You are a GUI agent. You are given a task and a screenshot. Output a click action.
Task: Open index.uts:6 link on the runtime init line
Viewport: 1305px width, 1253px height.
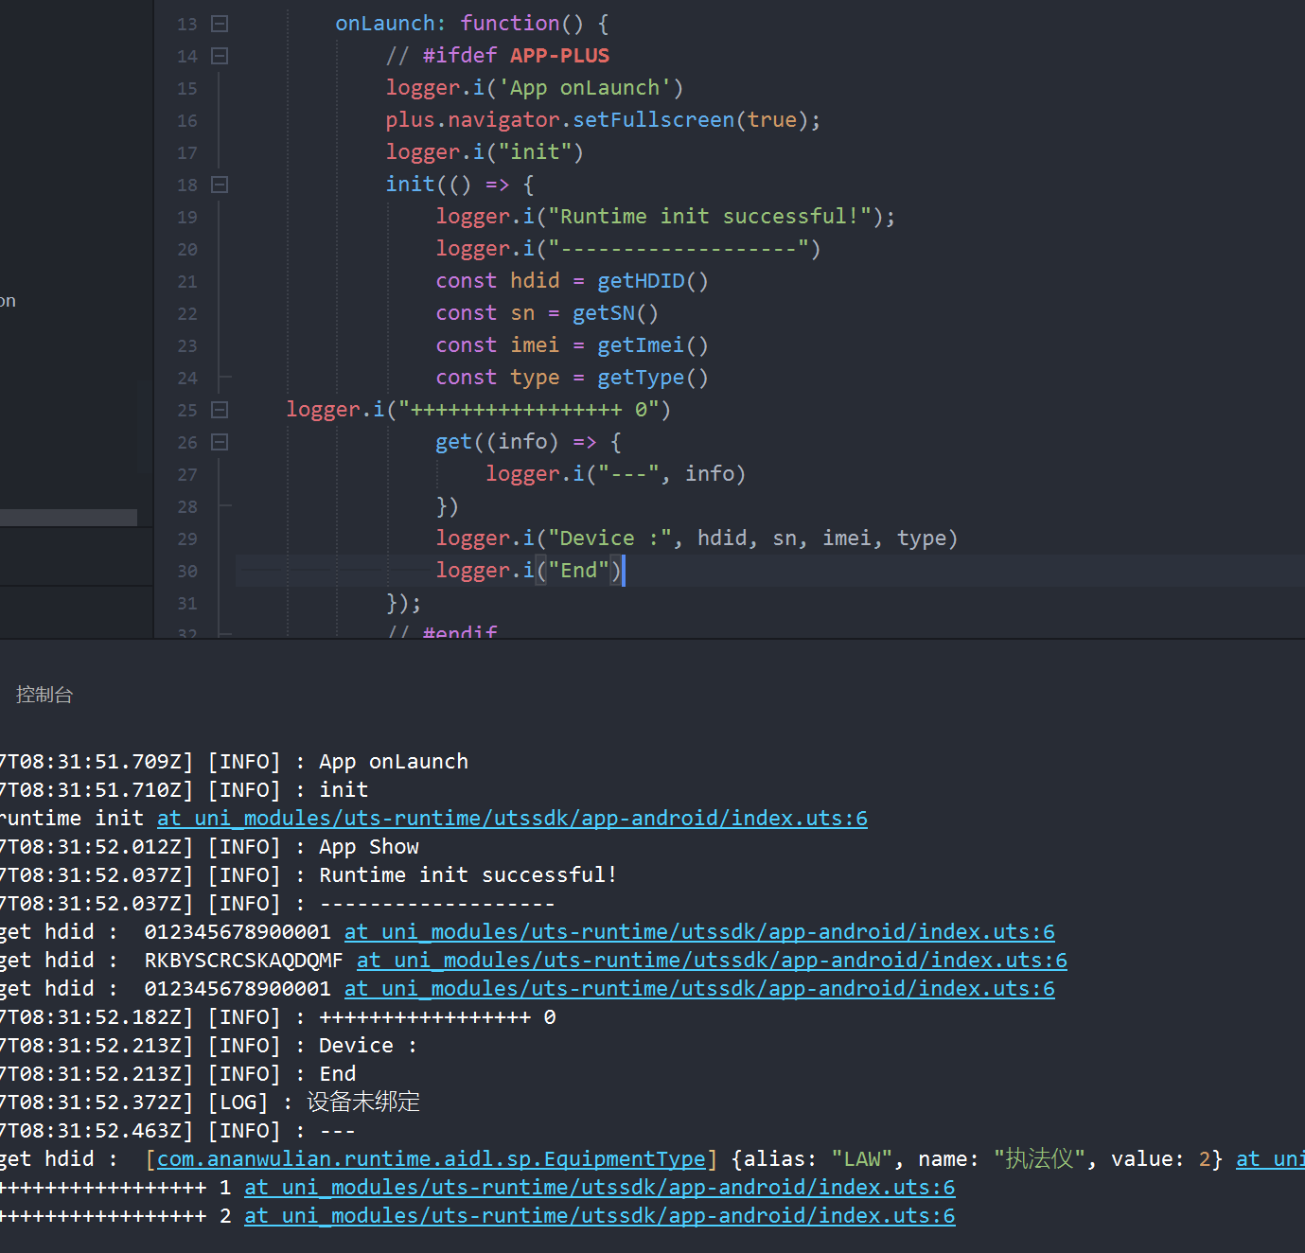[512, 819]
